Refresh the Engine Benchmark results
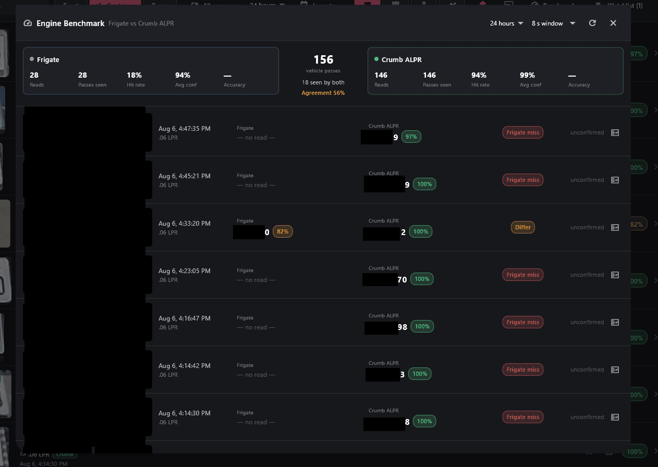The image size is (658, 467). coord(592,23)
